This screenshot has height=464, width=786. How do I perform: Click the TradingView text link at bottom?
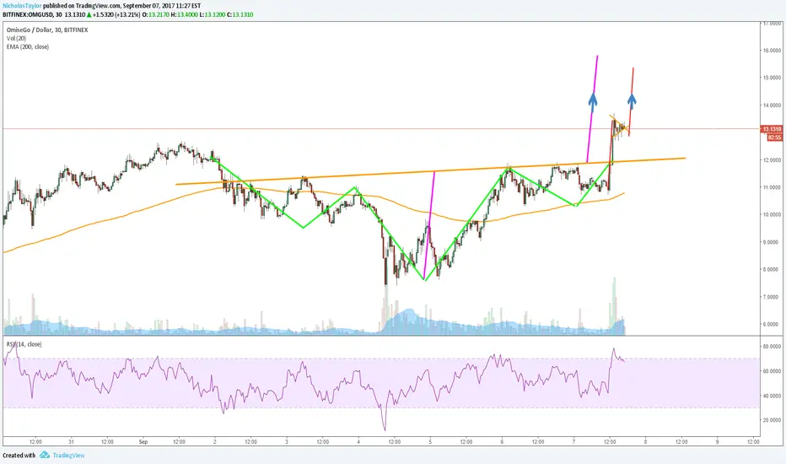(x=68, y=456)
